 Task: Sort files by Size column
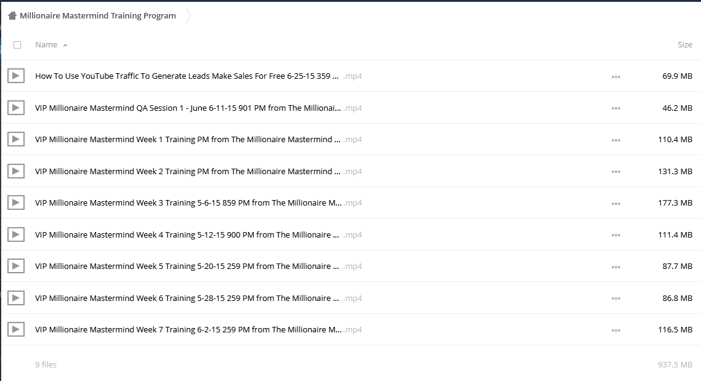click(685, 45)
